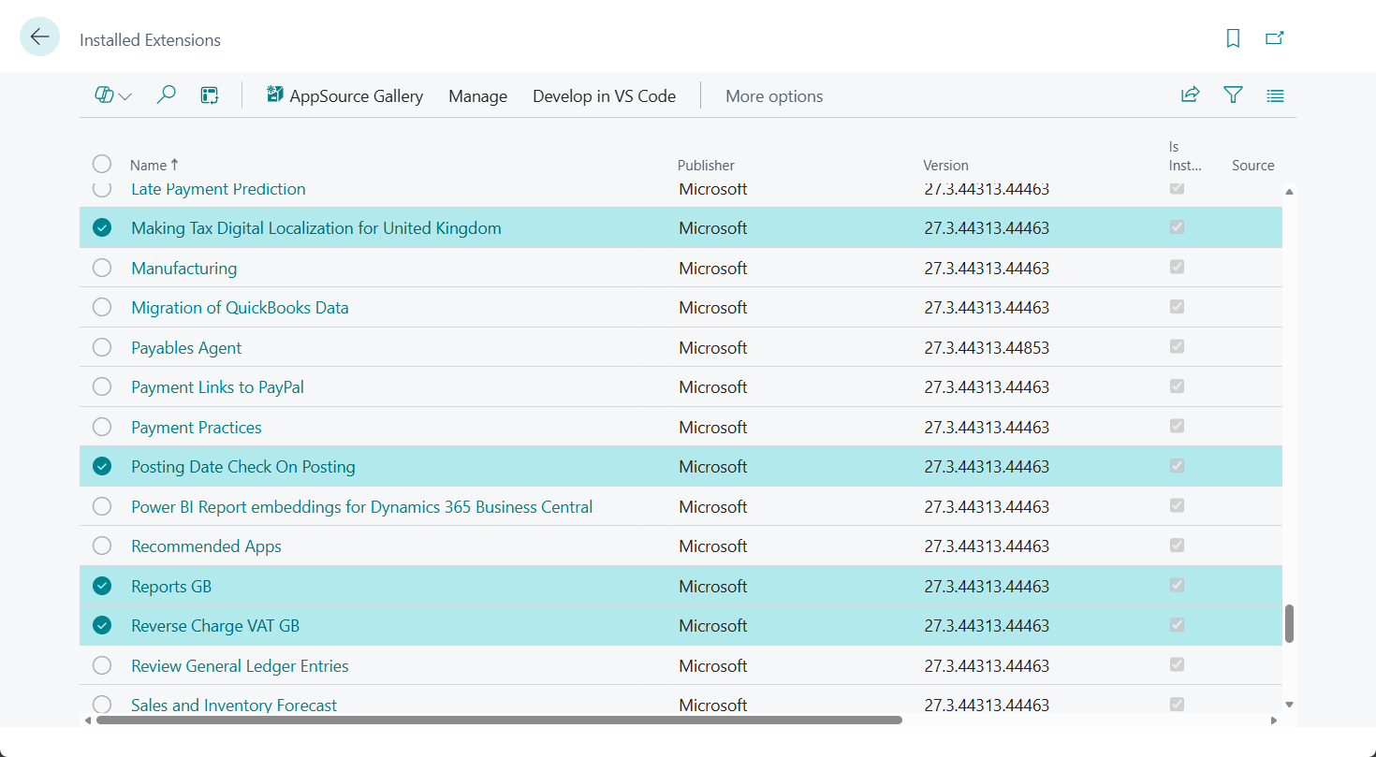
Task: Sort by clicking the Name column header
Action: (148, 165)
